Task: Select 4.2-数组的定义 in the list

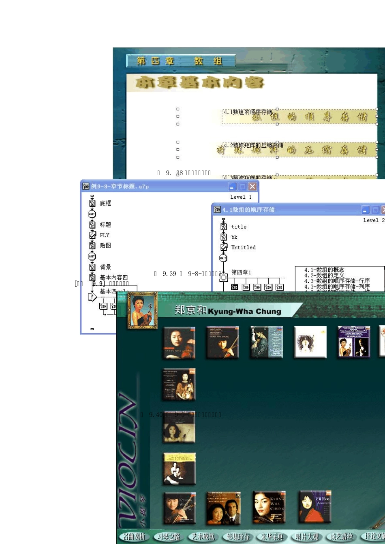Action: pos(324,275)
